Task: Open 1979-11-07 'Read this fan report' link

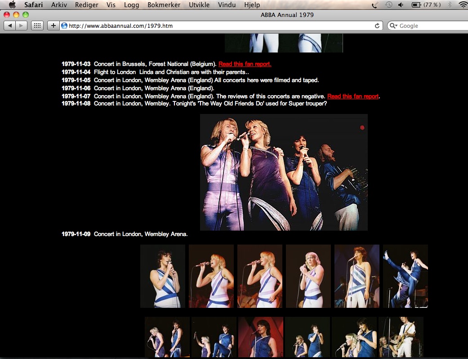Action: 353,96
